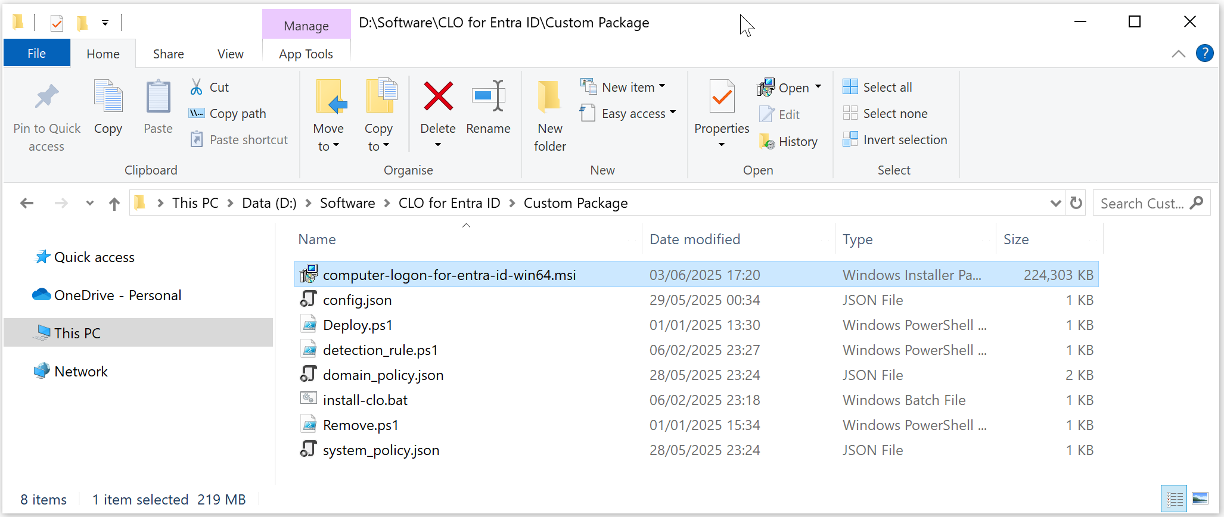The width and height of the screenshot is (1224, 517).
Task: Click the Delete red X icon
Action: [x=438, y=96]
